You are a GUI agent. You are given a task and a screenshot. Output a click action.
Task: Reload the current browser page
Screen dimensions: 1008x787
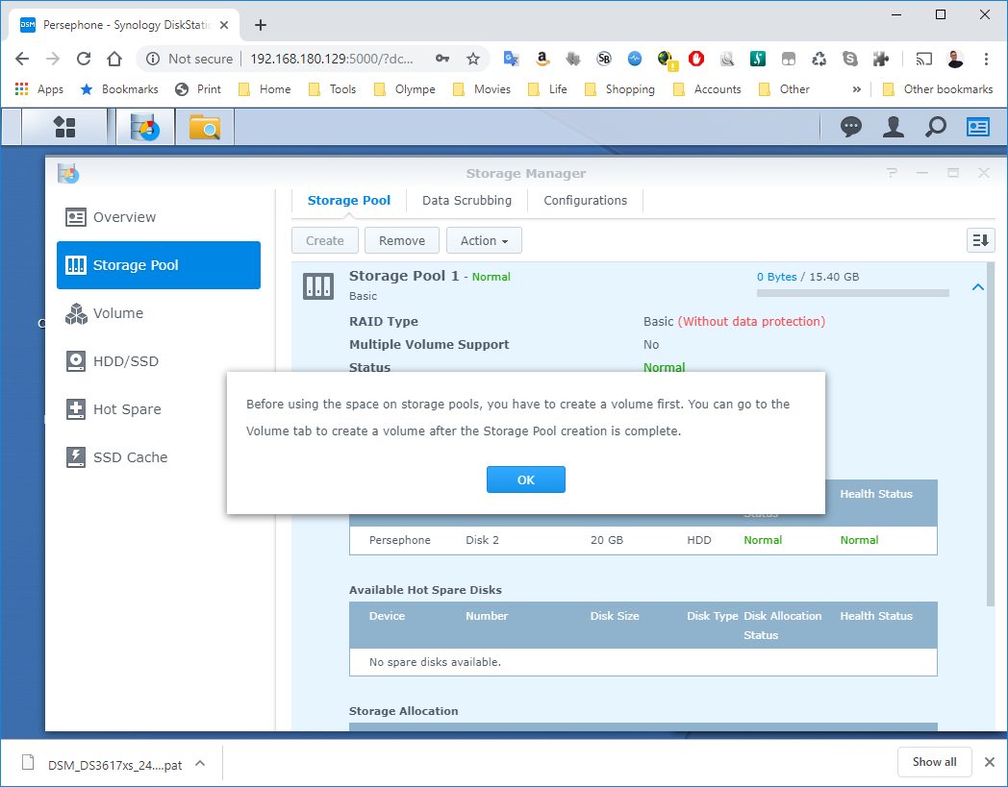point(84,60)
